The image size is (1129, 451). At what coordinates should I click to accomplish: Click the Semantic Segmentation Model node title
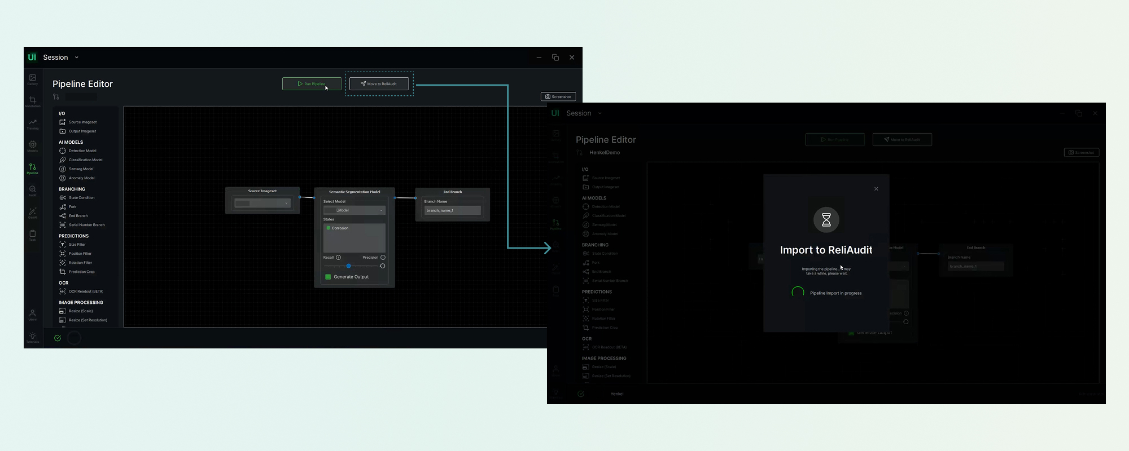coord(355,192)
